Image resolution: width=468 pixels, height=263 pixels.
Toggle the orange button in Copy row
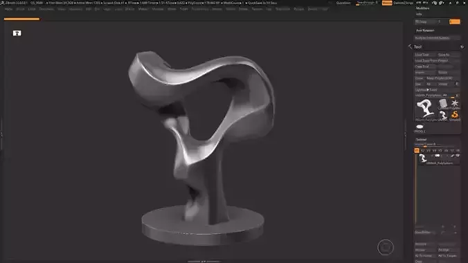pos(455,21)
